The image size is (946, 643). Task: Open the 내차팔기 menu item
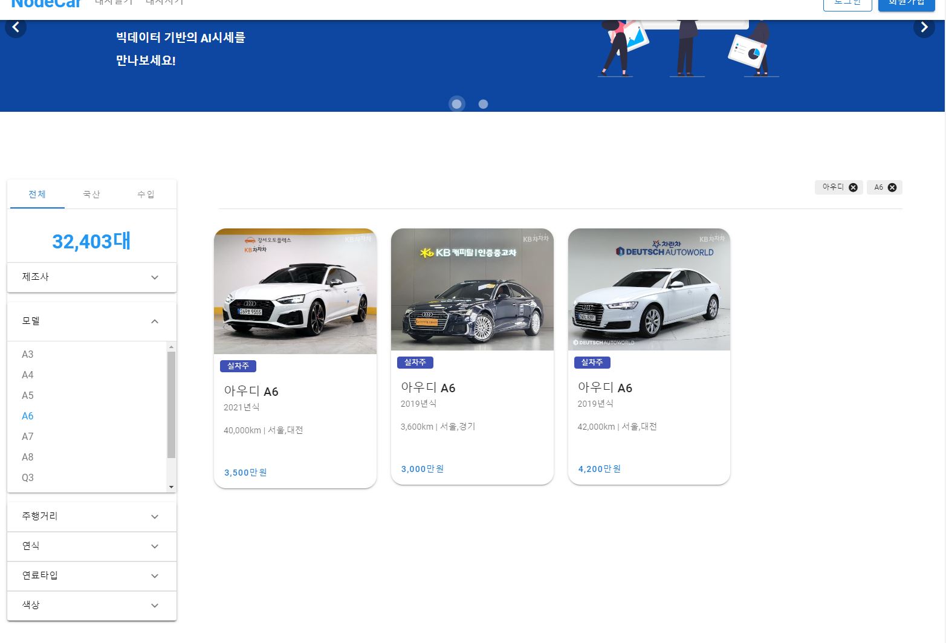pos(114,3)
